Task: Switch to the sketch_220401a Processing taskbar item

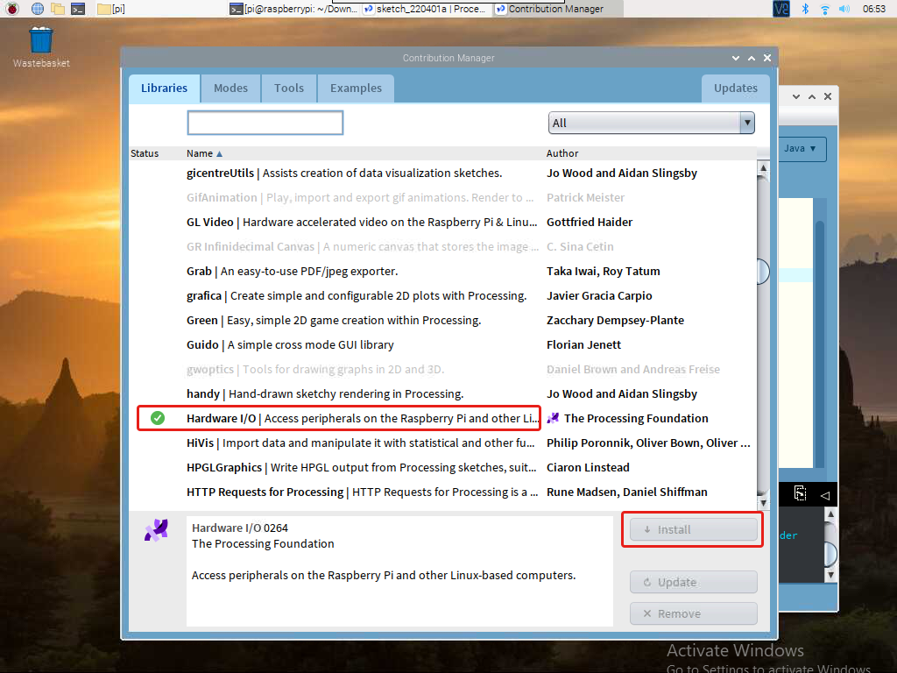Action: coord(427,9)
